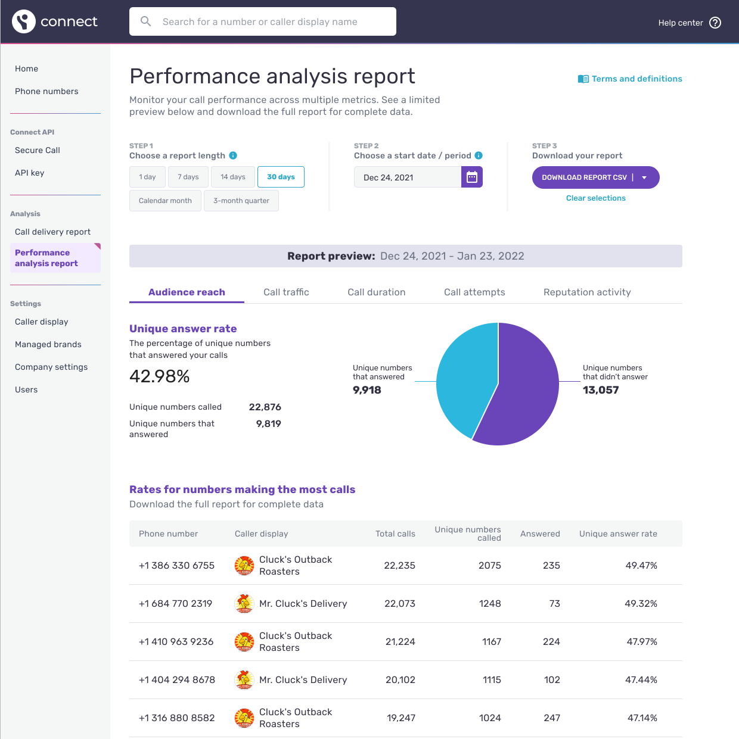739x739 pixels.
Task: Choose the Calendar month period option
Action: click(x=165, y=201)
